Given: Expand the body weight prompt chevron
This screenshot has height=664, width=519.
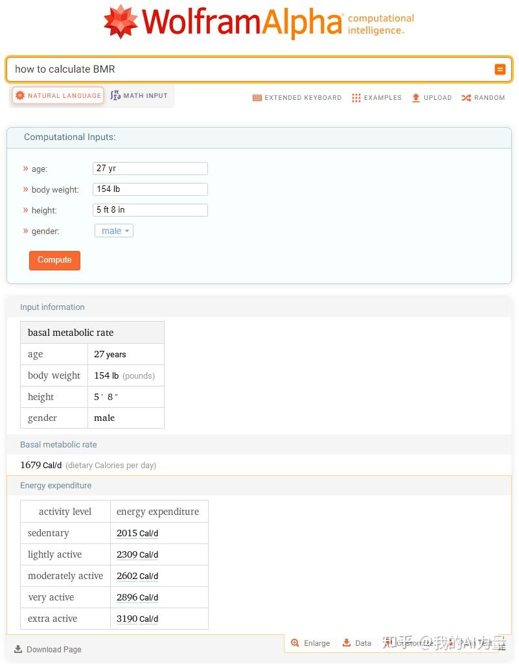Looking at the screenshot, I should point(25,189).
